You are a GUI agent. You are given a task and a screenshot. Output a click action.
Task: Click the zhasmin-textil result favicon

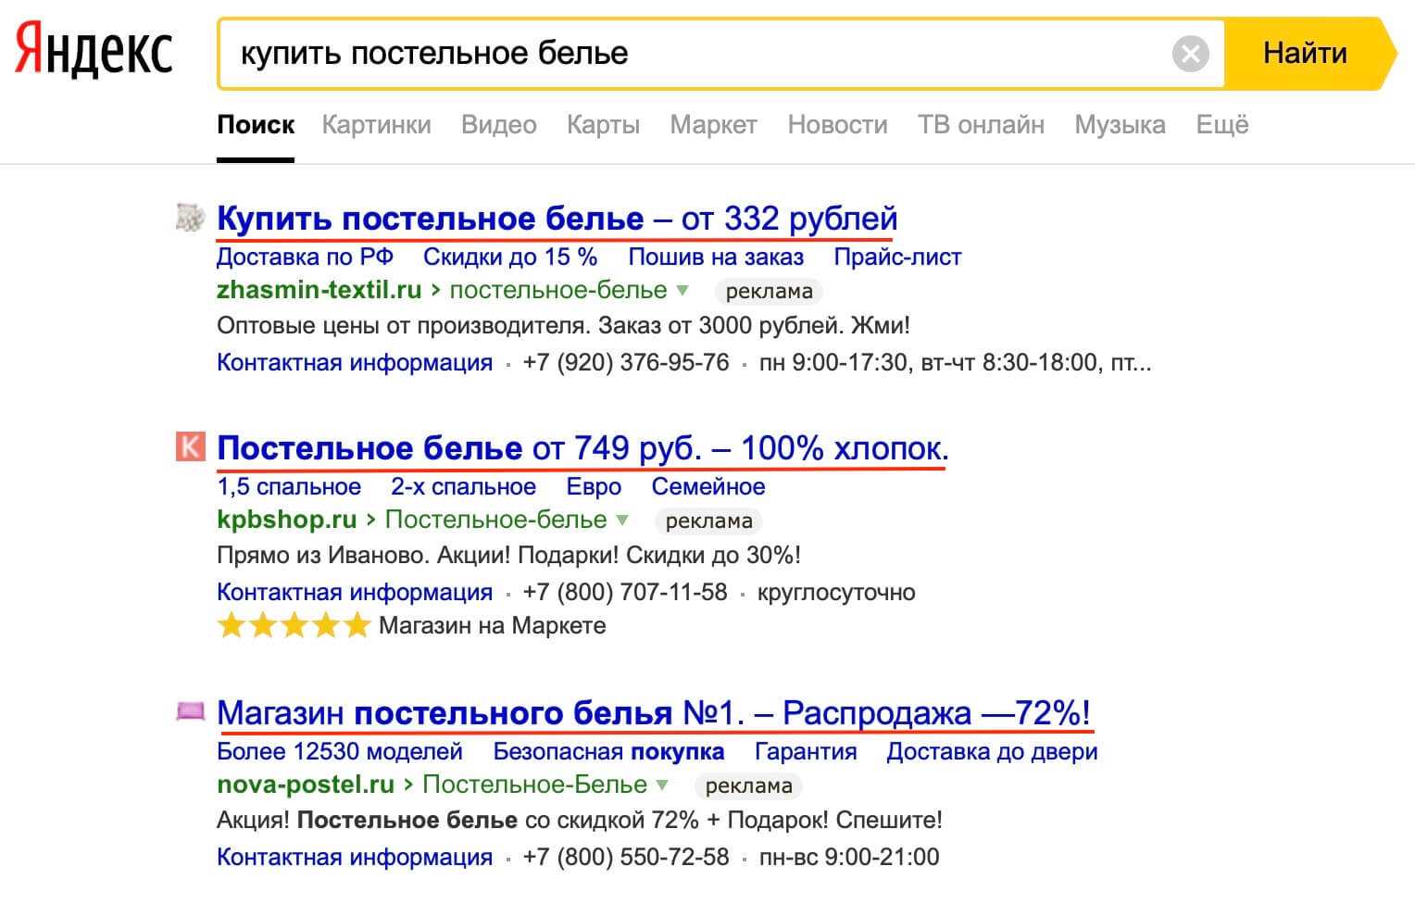pyautogui.click(x=189, y=218)
